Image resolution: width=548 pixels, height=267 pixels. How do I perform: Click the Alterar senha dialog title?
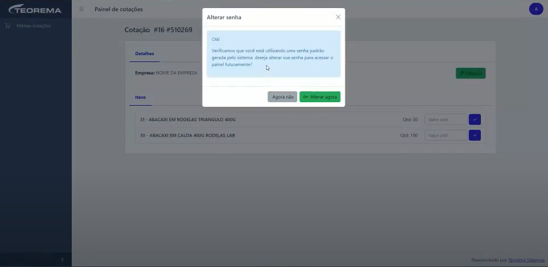point(224,17)
